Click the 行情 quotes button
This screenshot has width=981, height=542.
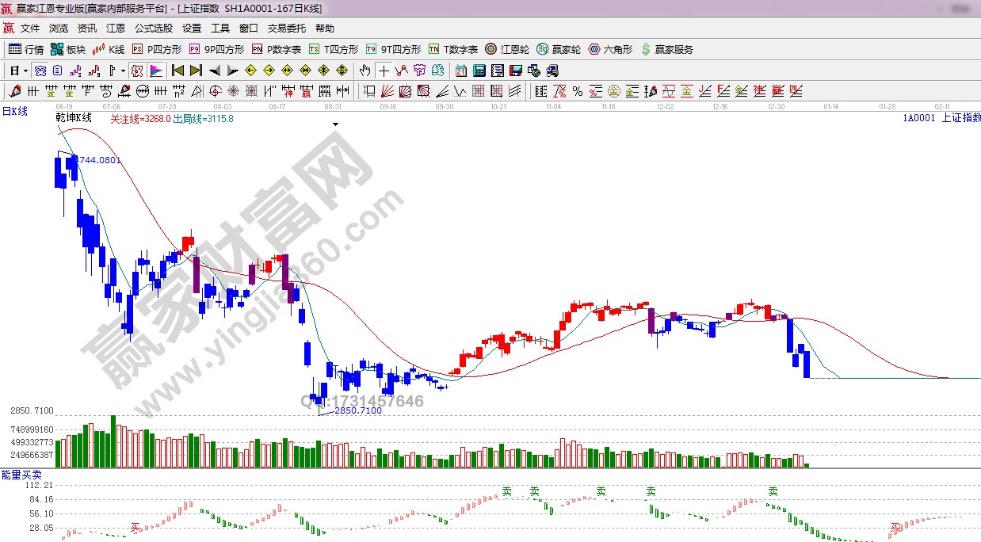click(26, 49)
